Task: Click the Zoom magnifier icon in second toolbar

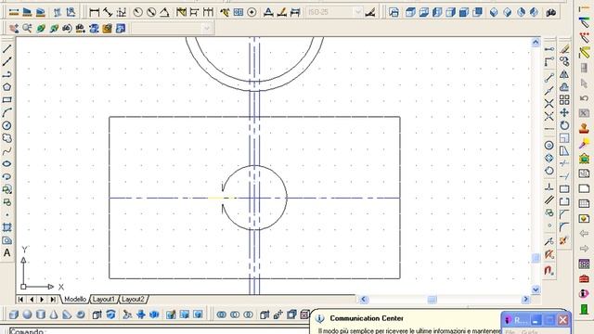Action: point(27,29)
